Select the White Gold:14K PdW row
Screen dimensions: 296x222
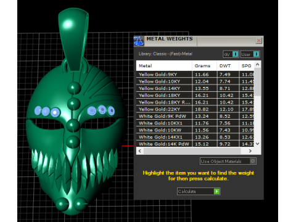pos(195,144)
